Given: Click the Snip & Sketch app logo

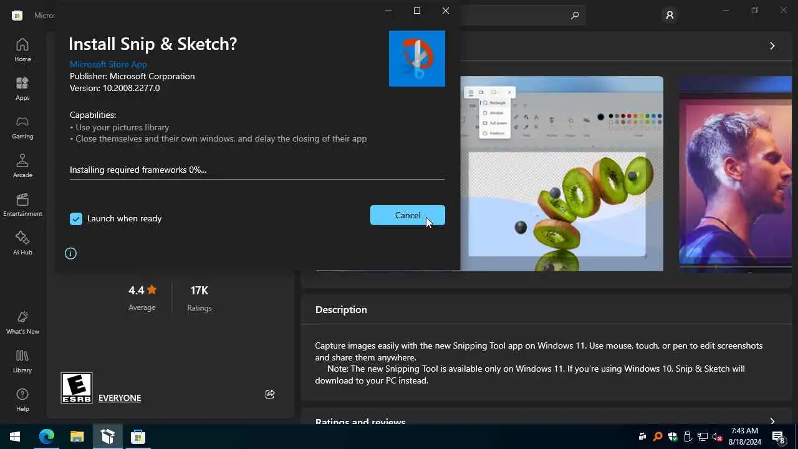Looking at the screenshot, I should (417, 59).
